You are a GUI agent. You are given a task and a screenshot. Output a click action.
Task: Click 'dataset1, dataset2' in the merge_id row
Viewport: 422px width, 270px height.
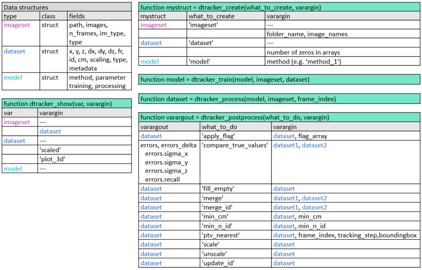(300, 207)
